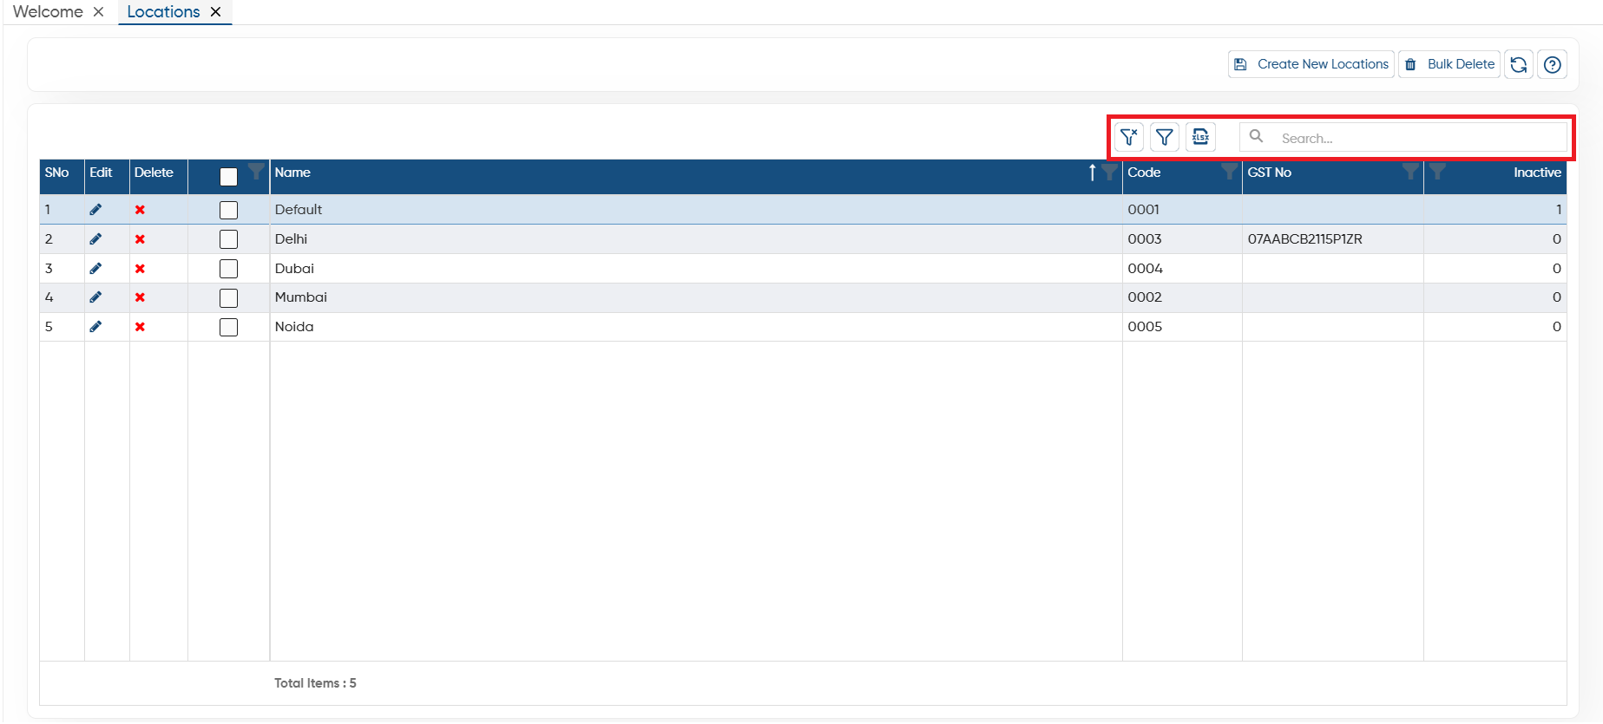This screenshot has height=724, width=1603.
Task: Click the Bulk Delete button
Action: (1449, 64)
